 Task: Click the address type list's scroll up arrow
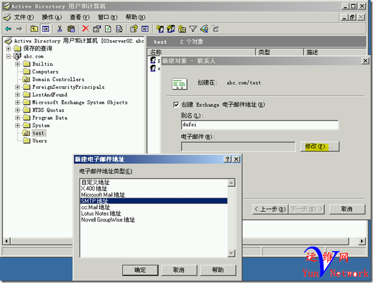pos(231,183)
